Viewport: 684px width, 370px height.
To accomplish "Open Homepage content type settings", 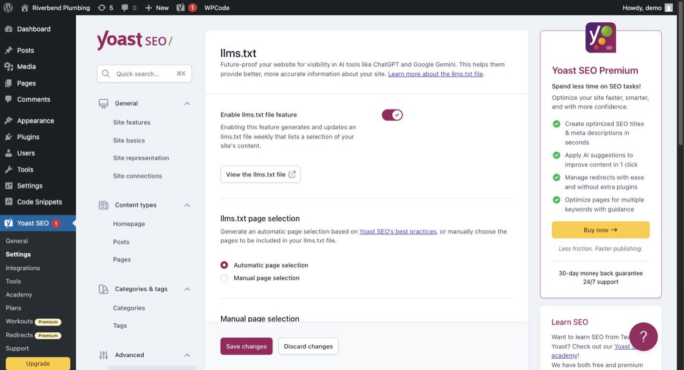I will click(x=129, y=224).
